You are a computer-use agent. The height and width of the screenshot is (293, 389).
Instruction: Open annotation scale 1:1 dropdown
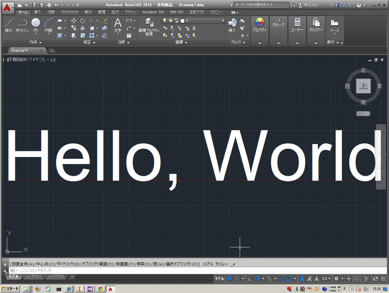point(326,279)
